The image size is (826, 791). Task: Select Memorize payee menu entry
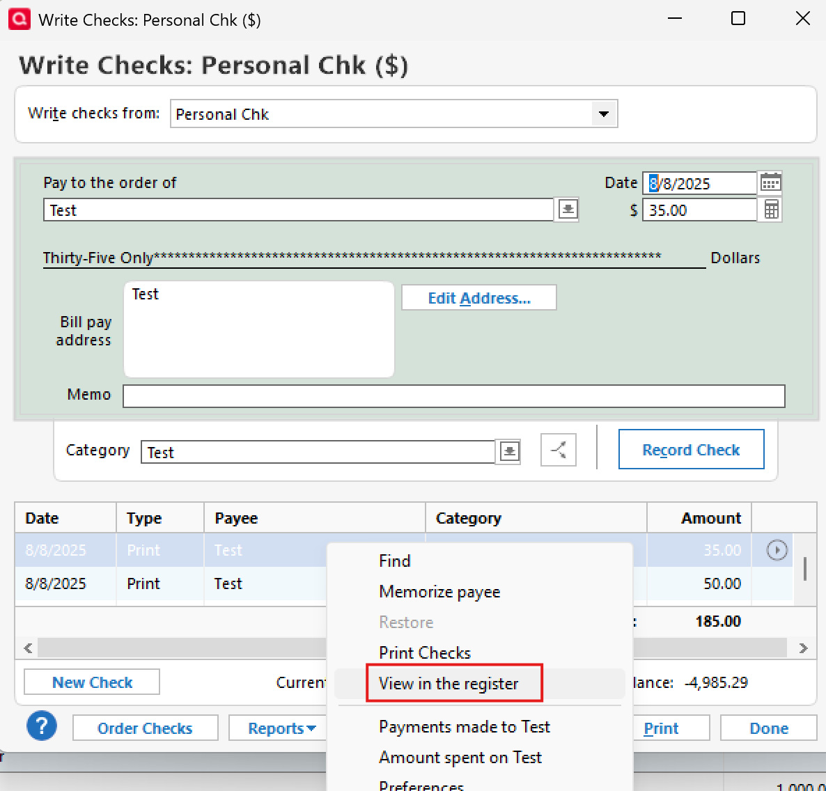point(440,591)
